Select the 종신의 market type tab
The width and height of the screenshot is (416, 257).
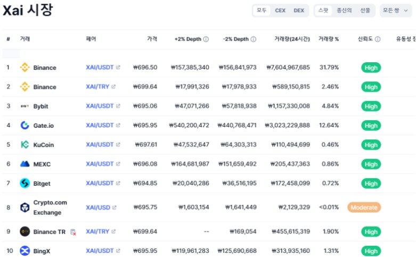(344, 11)
